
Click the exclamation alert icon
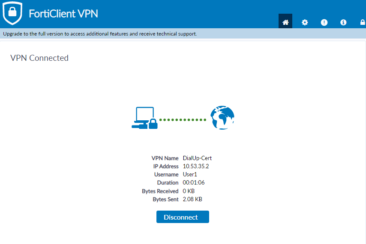click(x=324, y=22)
